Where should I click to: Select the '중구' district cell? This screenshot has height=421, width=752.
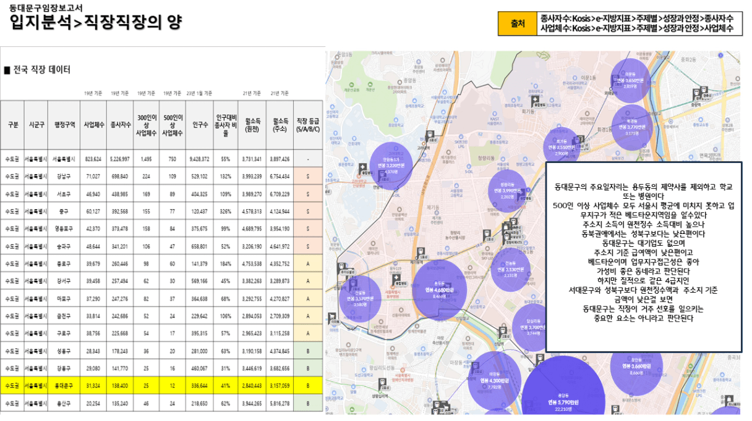[x=64, y=212]
